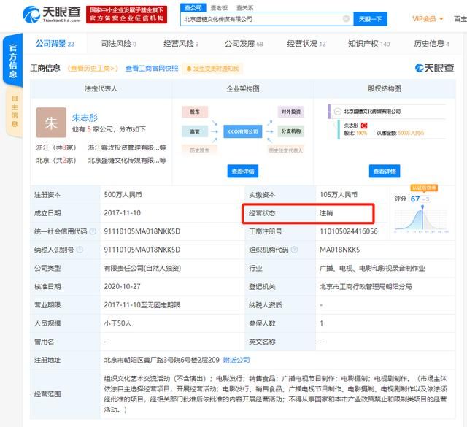The height and width of the screenshot is (427, 467).
Task: Click the red banner 国家中小企业发展子基金旗下
Action: pyautogui.click(x=126, y=15)
